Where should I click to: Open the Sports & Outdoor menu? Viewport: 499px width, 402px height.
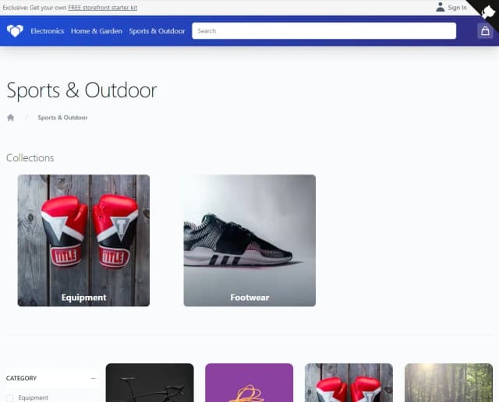157,31
